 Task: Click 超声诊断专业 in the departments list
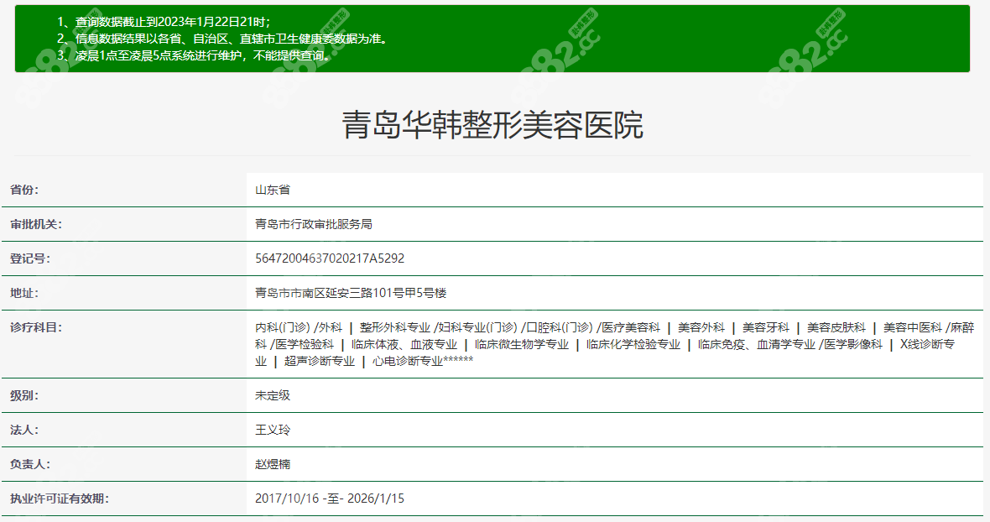[320, 361]
